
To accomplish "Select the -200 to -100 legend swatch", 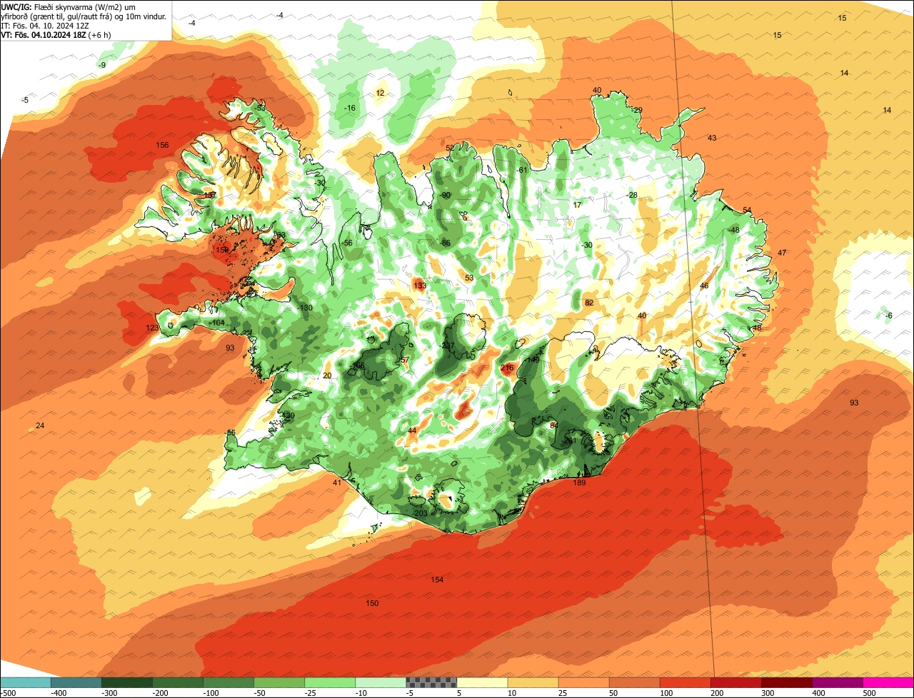I will 178,682.
